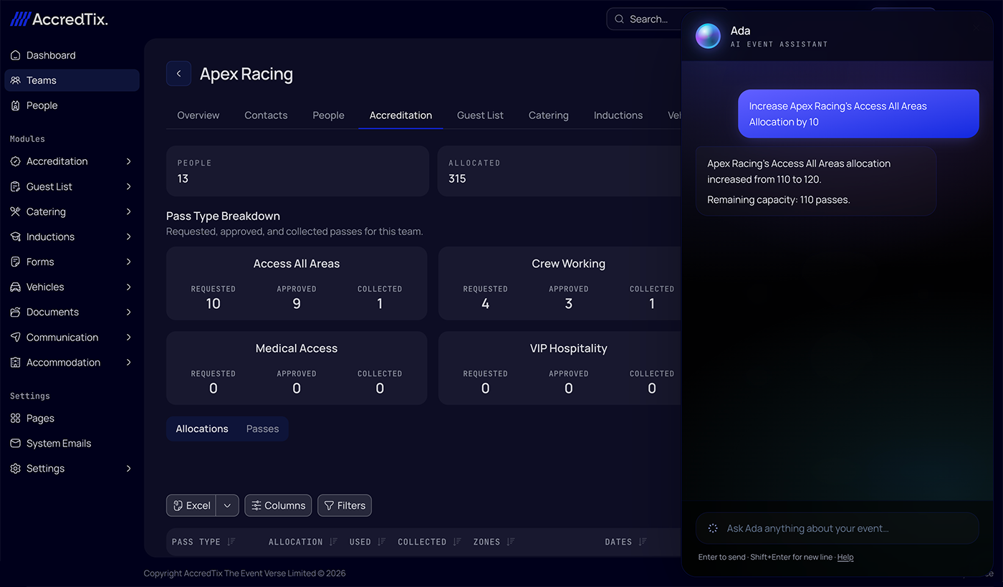The height and width of the screenshot is (587, 1003).
Task: Click the Accreditation module icon
Action: click(16, 161)
